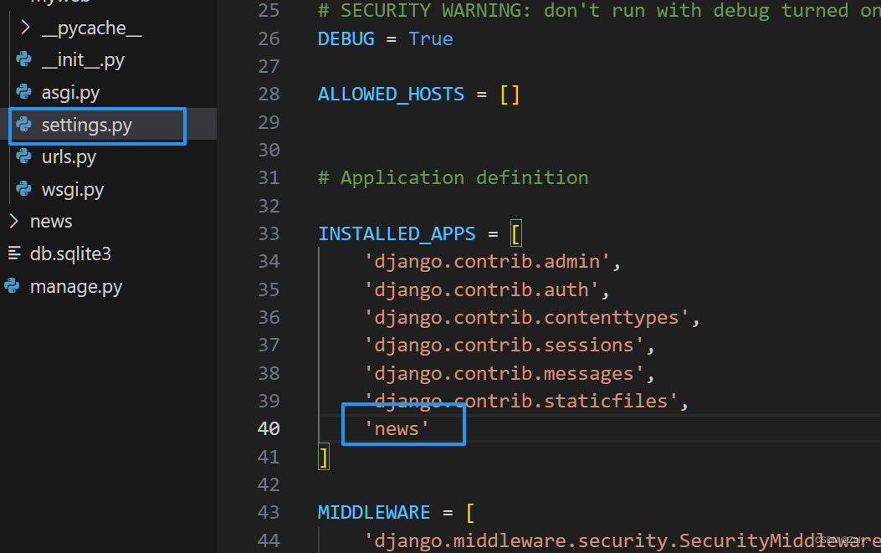Click the SECURITY WARNING comment line

coord(600,11)
